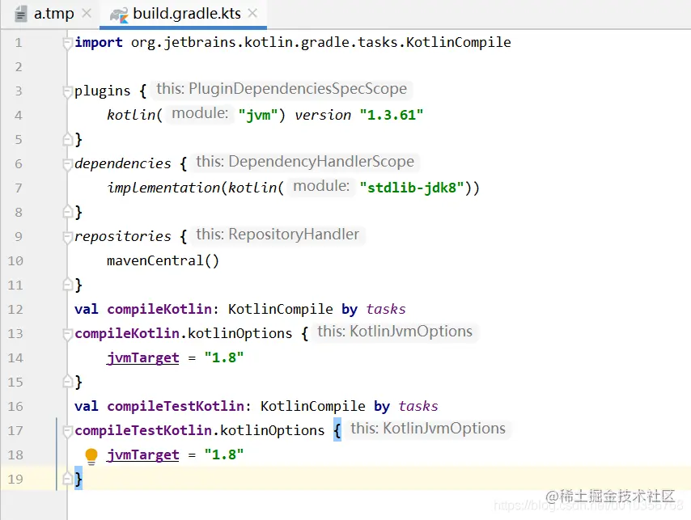
Task: Click kotlinOptions on line 13
Action: [x=240, y=333]
